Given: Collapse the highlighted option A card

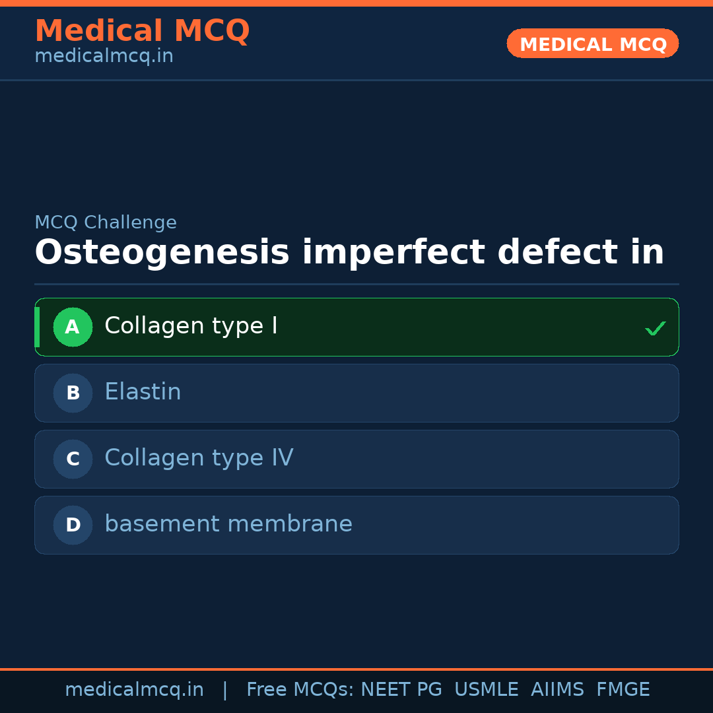Looking at the screenshot, I should pos(356,327).
